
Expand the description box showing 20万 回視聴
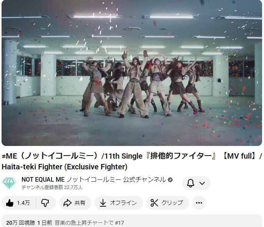point(132,221)
